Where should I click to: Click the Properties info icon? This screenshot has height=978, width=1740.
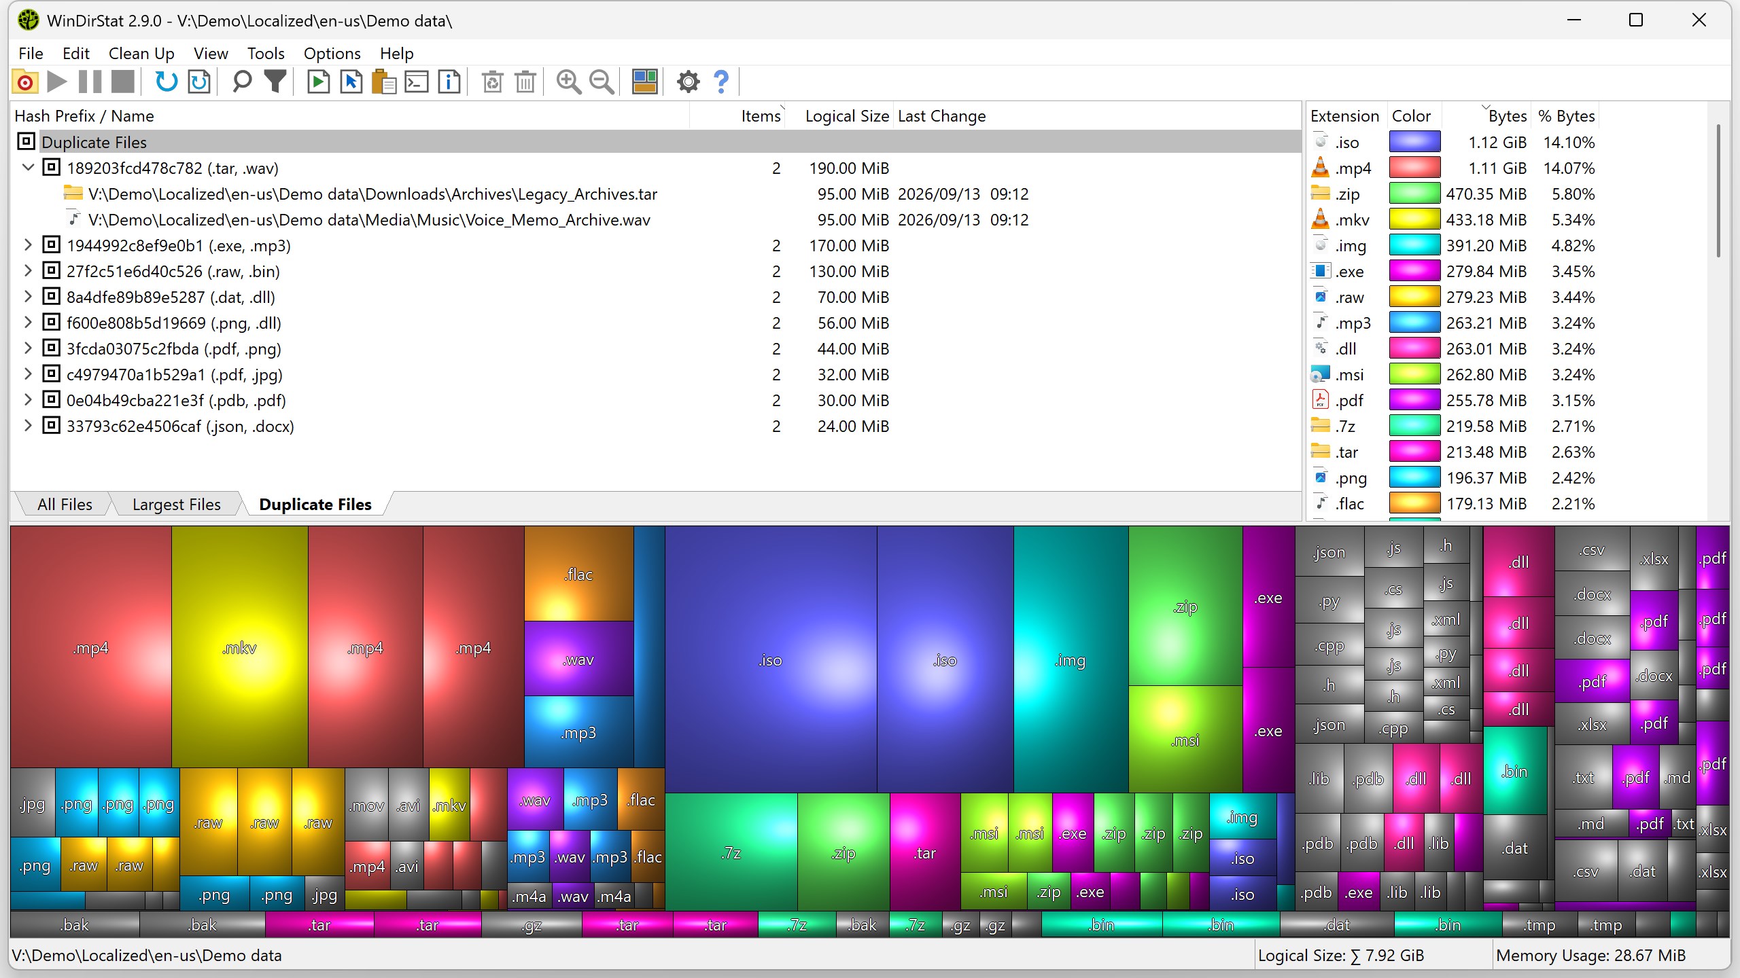pos(449,82)
